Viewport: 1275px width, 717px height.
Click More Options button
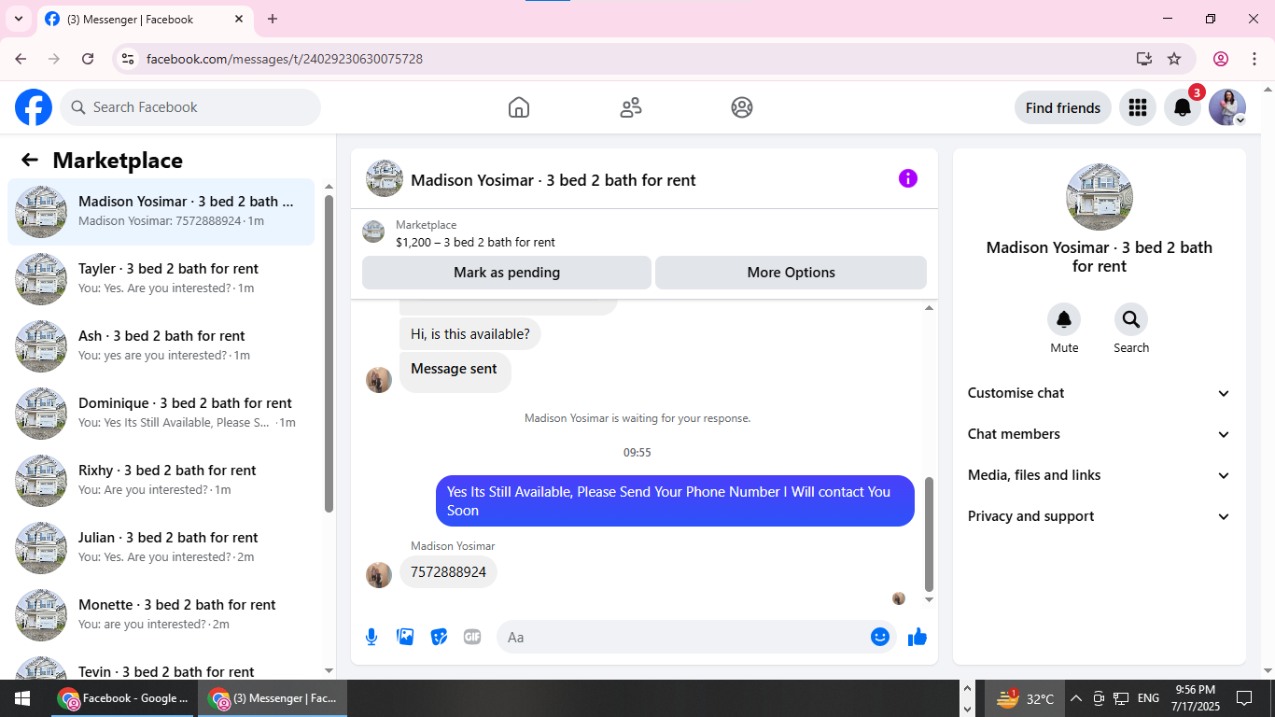pyautogui.click(x=792, y=273)
